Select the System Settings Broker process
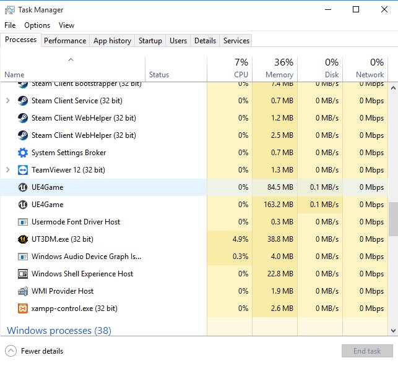The width and height of the screenshot is (398, 366). click(x=194, y=153)
